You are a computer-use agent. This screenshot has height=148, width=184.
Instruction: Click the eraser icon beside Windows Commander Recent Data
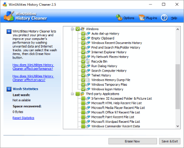[88, 126]
